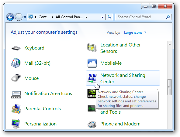Open the Mail (32-bit) icon
Image resolution: width=180 pixels, height=137 pixels.
[16, 63]
